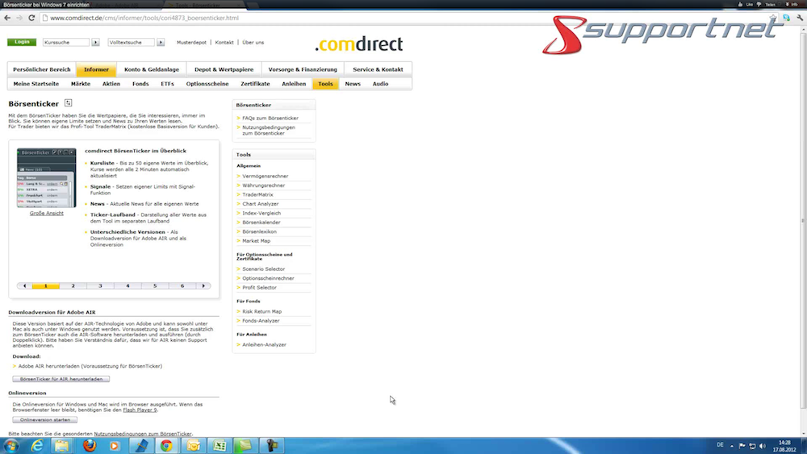
Task: Go to Fonds submenu item
Action: pyautogui.click(x=140, y=84)
